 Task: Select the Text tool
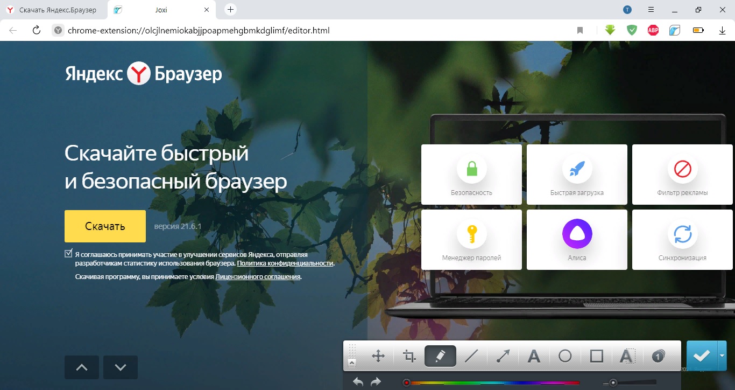533,356
